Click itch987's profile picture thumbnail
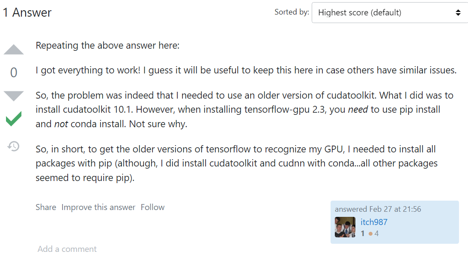The image size is (468, 254). click(x=345, y=228)
